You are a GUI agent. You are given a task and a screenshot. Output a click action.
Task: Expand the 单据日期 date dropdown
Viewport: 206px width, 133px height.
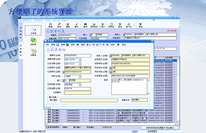pos(80,60)
